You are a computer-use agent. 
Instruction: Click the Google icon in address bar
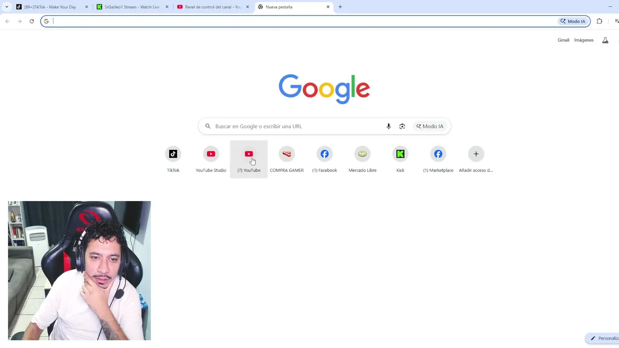[x=46, y=21]
